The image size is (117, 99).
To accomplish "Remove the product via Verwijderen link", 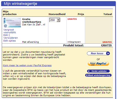I will pos(11,38).
